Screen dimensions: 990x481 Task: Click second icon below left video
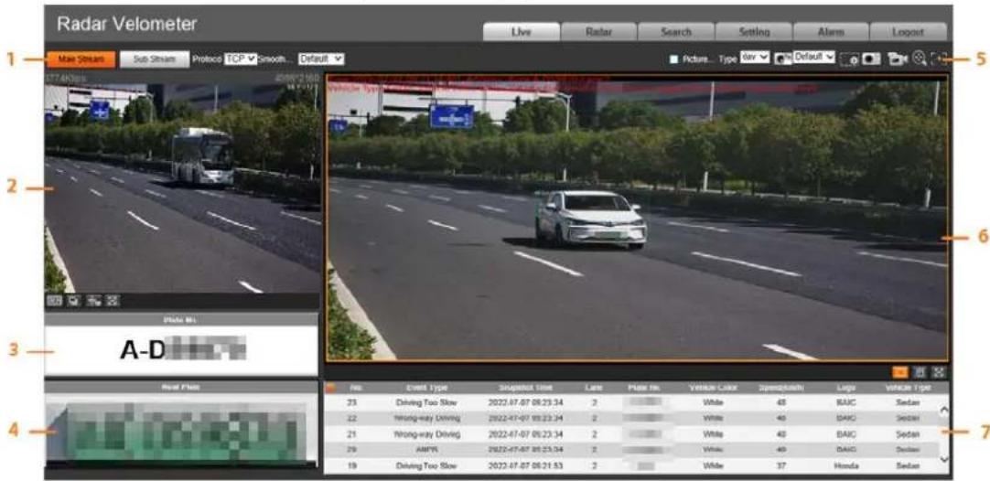point(74,301)
